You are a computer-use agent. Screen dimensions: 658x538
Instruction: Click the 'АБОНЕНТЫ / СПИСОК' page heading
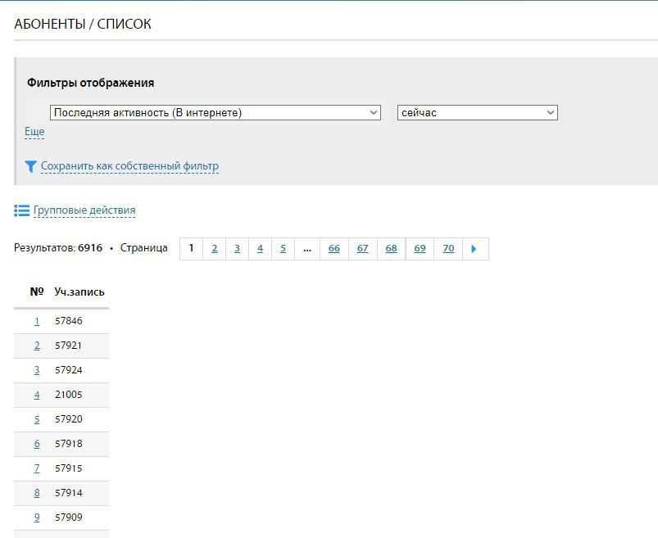83,24
